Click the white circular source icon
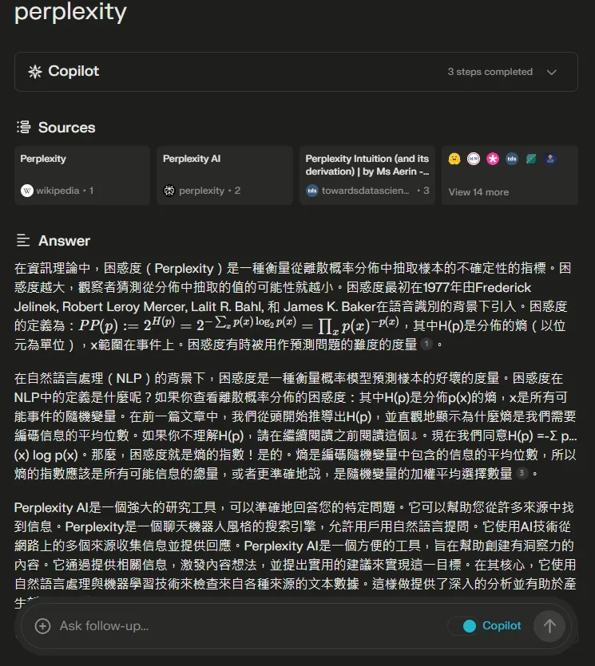 474,159
